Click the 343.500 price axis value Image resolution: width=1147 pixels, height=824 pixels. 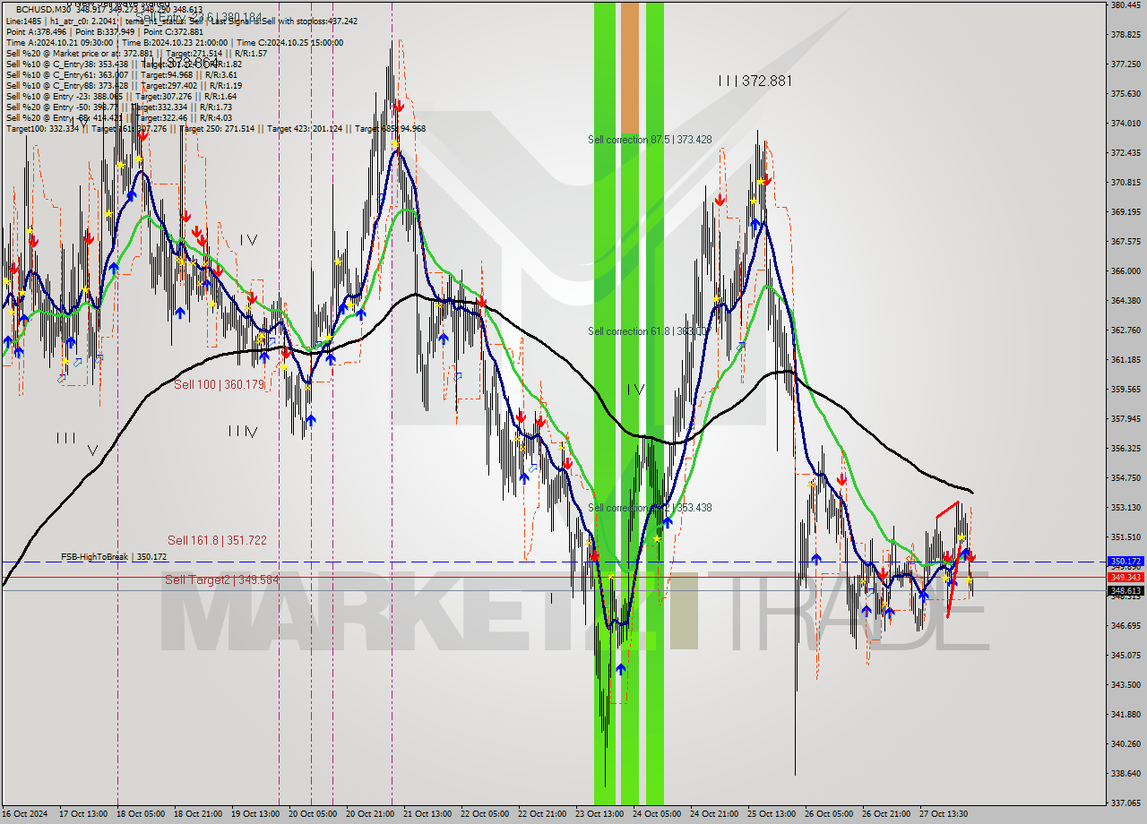(1125, 684)
